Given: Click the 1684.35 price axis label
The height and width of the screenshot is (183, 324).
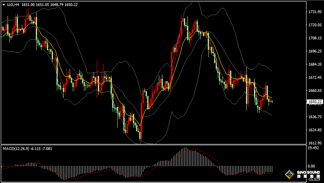Looking at the screenshot, I should [315, 64].
